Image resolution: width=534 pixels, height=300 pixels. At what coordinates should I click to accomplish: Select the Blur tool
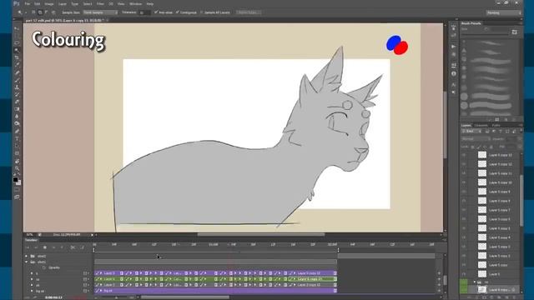pyautogui.click(x=17, y=117)
